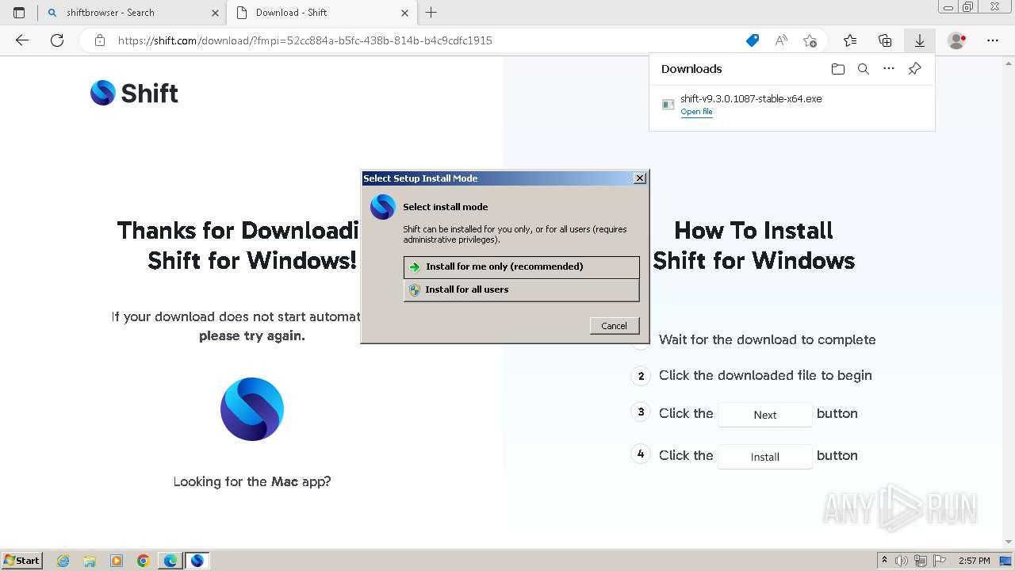Open Edge Settings and more menu

point(993,40)
